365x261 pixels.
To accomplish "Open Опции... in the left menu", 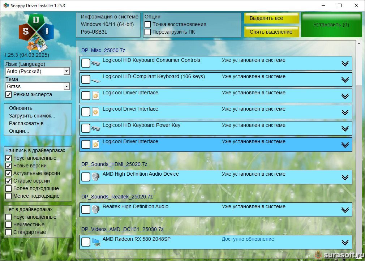I will (19, 131).
